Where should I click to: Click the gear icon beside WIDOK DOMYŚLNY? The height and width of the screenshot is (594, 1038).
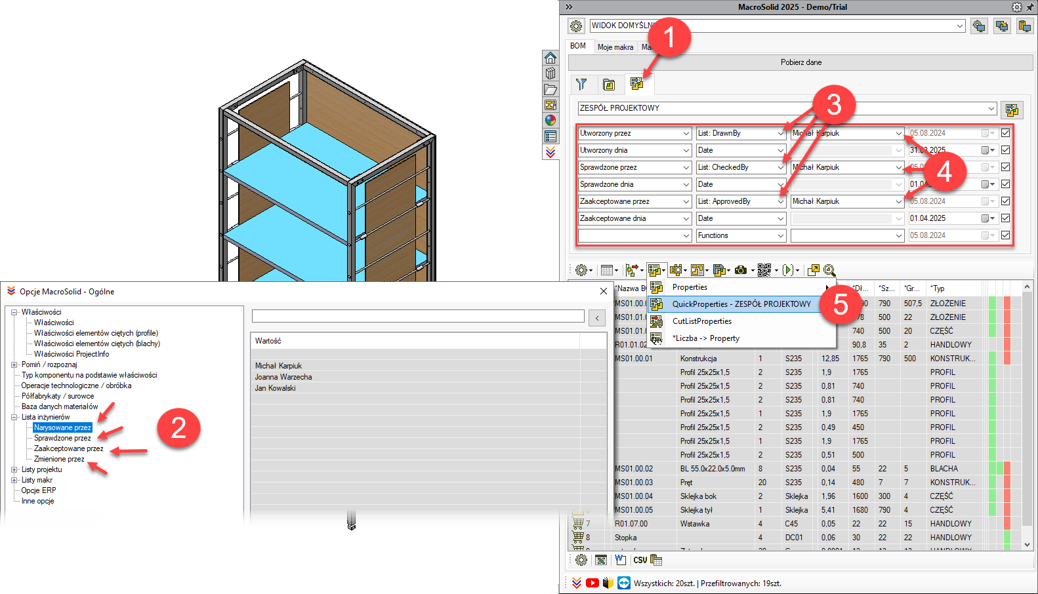pyautogui.click(x=576, y=26)
